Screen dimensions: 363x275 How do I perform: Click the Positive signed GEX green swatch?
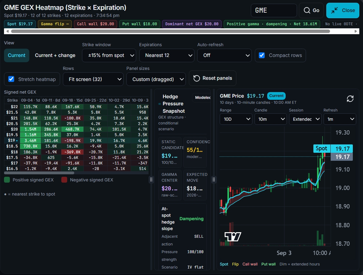tap(7, 180)
